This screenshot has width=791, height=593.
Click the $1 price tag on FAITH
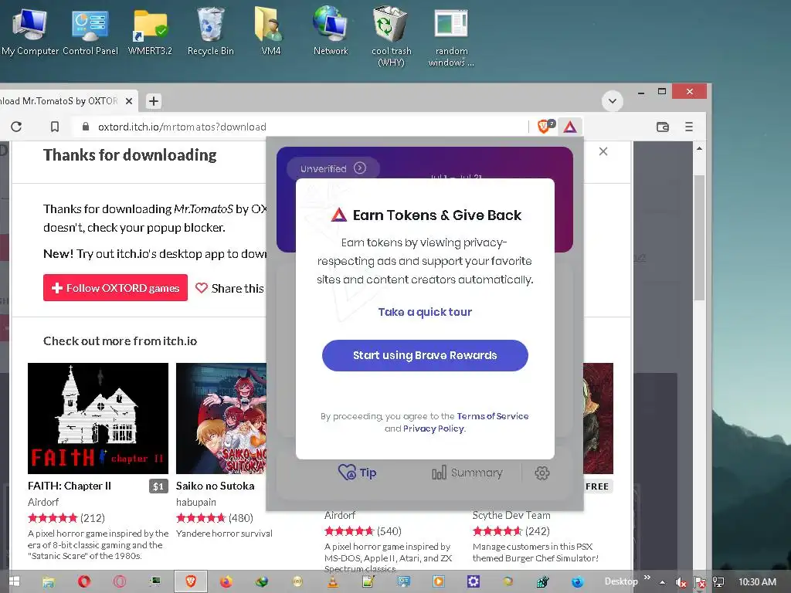point(158,486)
